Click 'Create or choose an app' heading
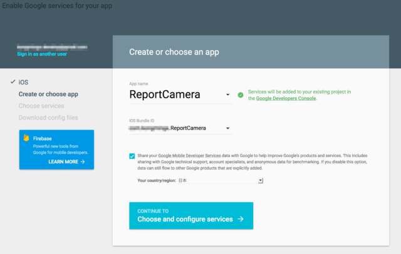 (x=174, y=52)
